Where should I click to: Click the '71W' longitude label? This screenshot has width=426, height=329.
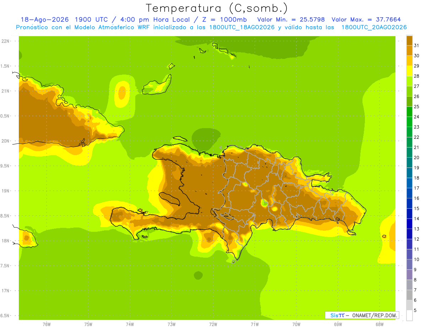pyautogui.click(x=255, y=324)
